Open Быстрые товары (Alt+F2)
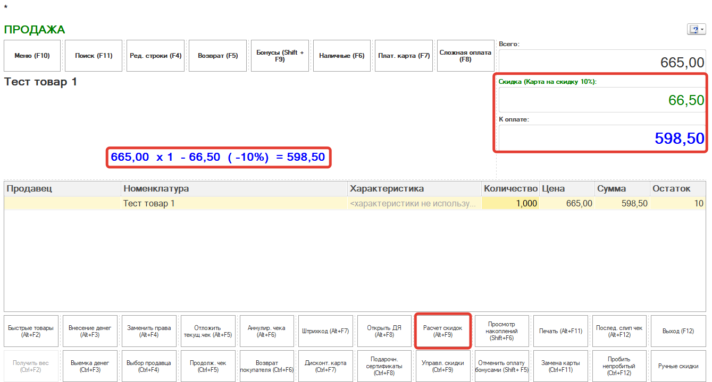Viewport: 712px width, 382px height. (30, 332)
